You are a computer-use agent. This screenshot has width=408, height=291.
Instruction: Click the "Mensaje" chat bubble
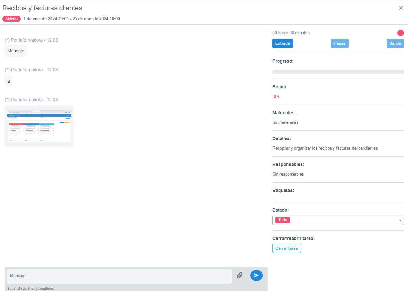click(x=16, y=51)
